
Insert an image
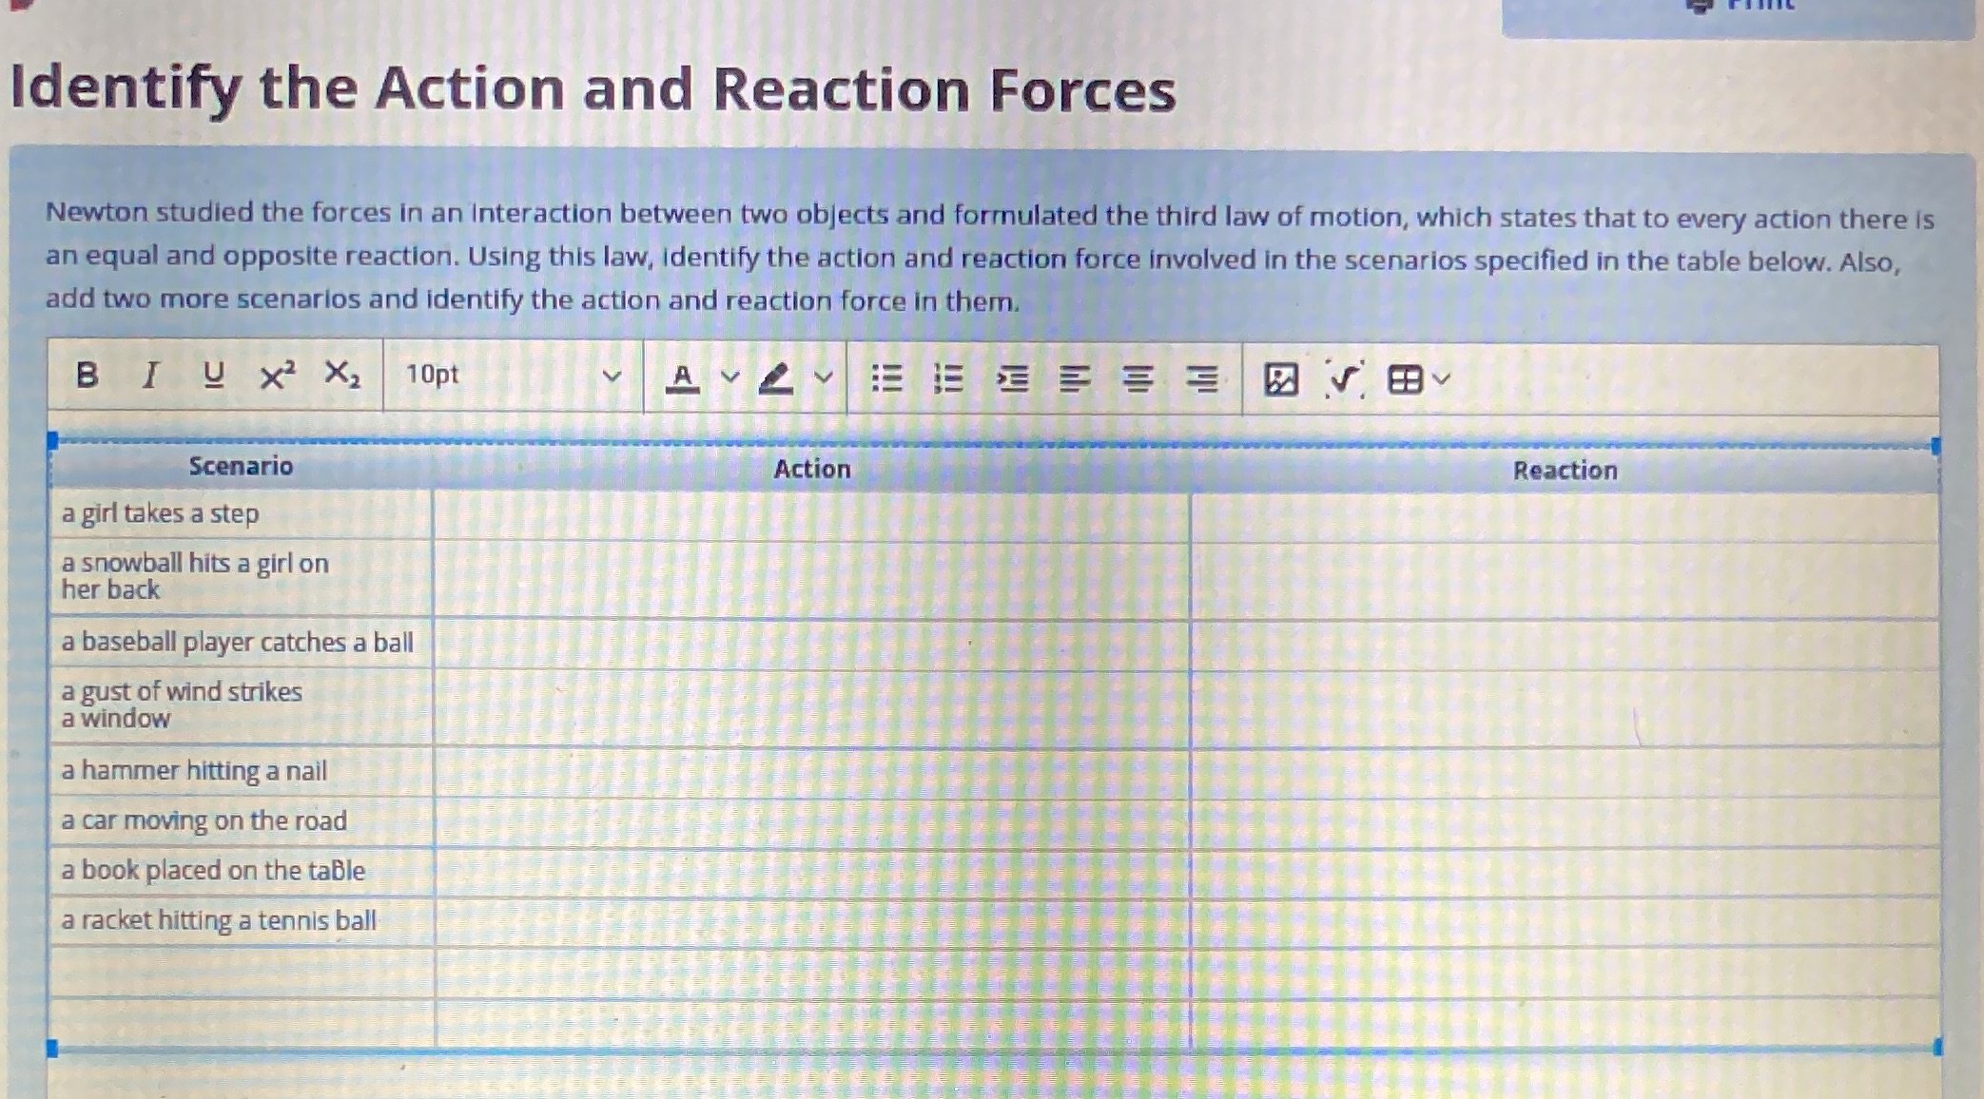point(1281,379)
